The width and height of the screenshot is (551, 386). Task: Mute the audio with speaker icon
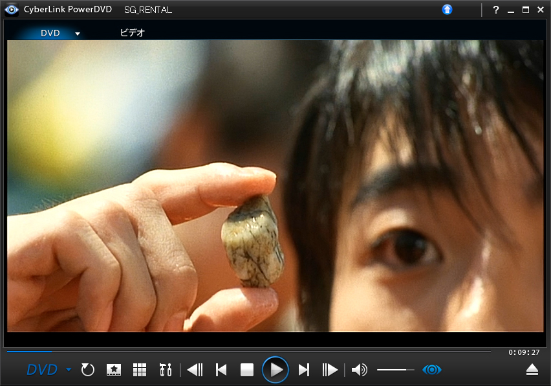(359, 370)
